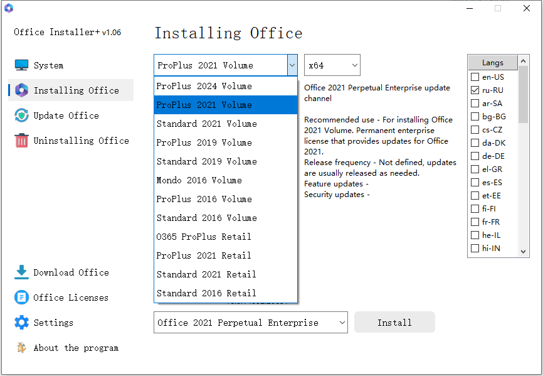Click the app logo in the title bar
The image size is (543, 376).
point(9,9)
